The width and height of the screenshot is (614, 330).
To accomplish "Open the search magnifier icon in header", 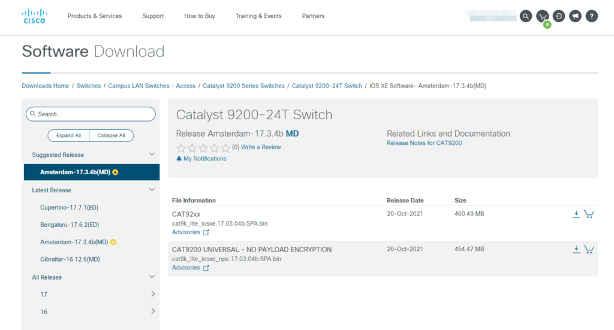I will pyautogui.click(x=526, y=16).
